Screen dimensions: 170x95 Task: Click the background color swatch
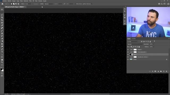click(x=3, y=70)
